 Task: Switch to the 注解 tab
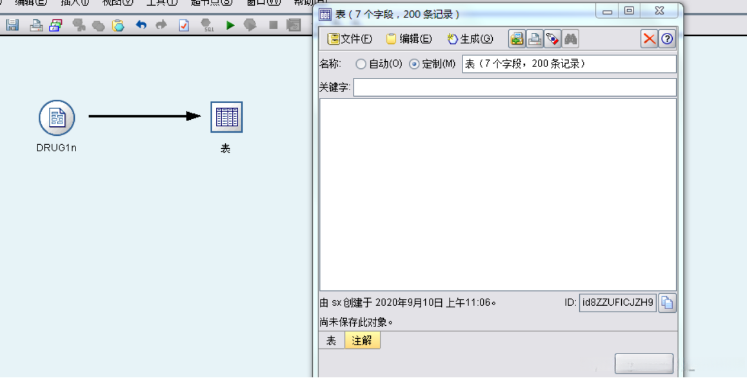point(361,341)
